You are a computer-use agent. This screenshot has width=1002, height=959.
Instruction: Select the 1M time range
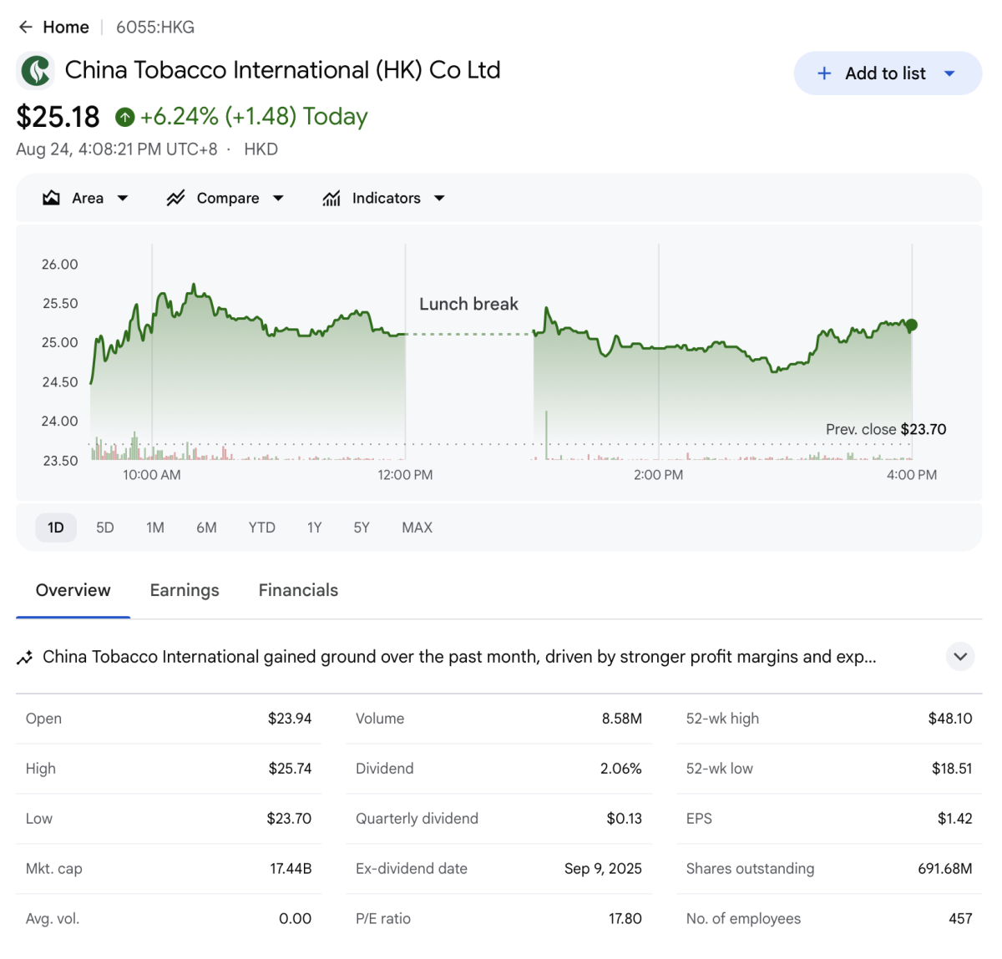(155, 527)
